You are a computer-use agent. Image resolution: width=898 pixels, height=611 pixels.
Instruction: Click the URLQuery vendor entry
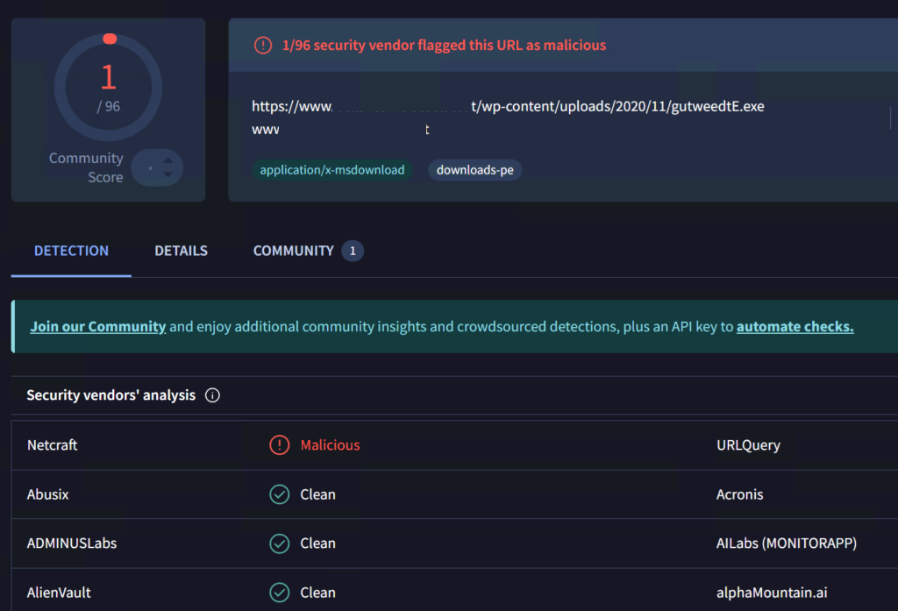click(748, 445)
